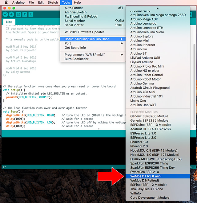The image size is (197, 203).
Task: Click the Open sketch toolbar icon
Action: [25, 14]
